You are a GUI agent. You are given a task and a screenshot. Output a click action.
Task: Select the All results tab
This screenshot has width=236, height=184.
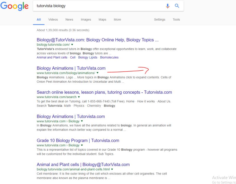pos(39,19)
